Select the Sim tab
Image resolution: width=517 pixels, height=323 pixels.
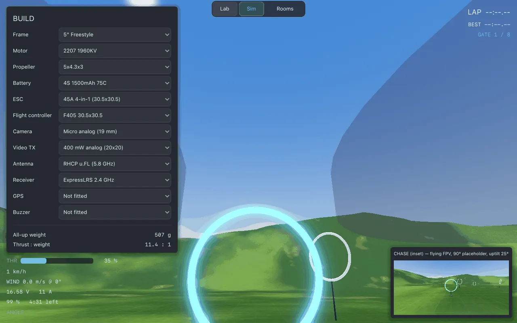pos(251,9)
